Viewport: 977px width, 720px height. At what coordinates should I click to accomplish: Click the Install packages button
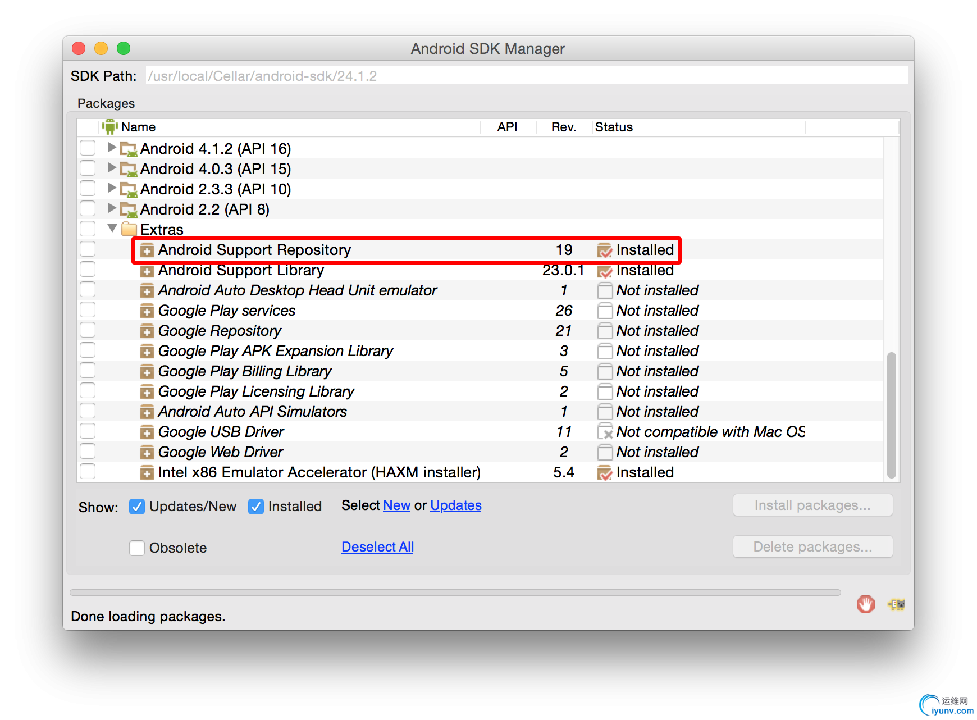[812, 505]
